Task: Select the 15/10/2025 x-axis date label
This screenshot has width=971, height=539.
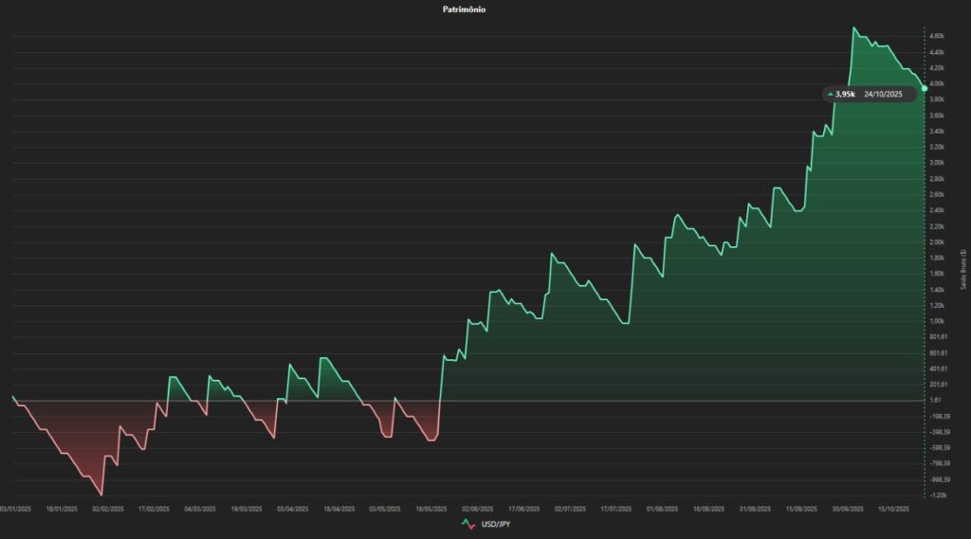Action: (892, 509)
